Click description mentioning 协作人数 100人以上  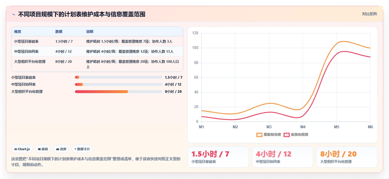click(133, 64)
